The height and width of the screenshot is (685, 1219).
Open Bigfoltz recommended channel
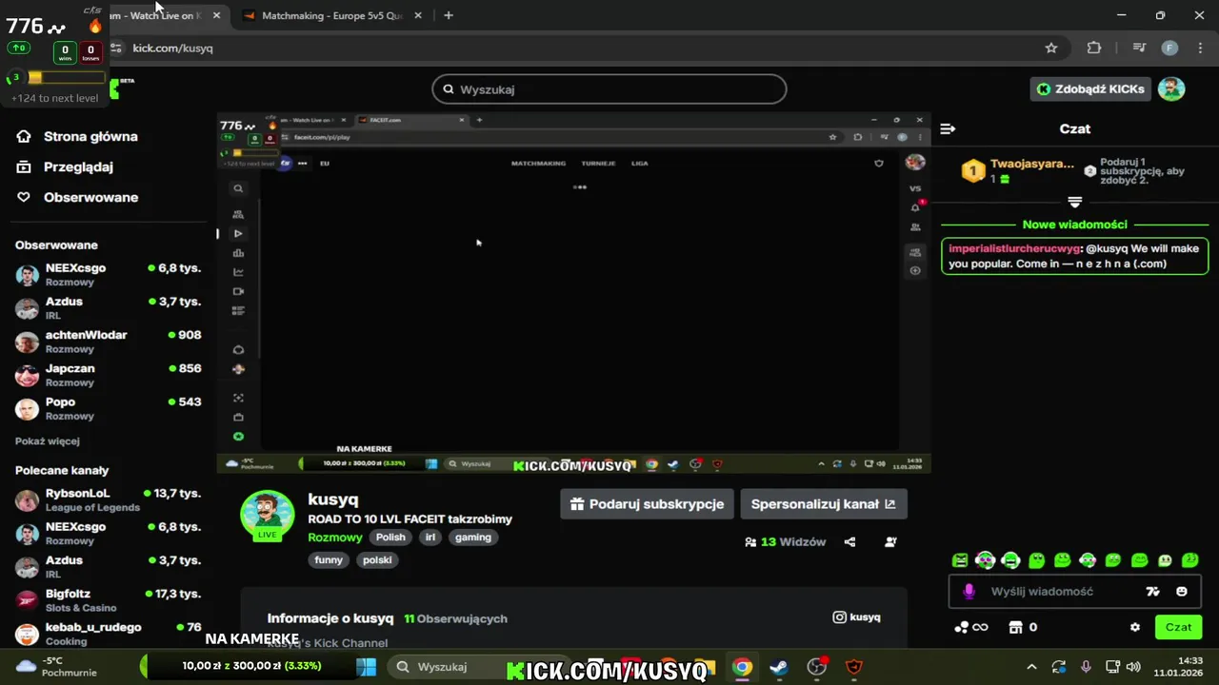(108, 600)
